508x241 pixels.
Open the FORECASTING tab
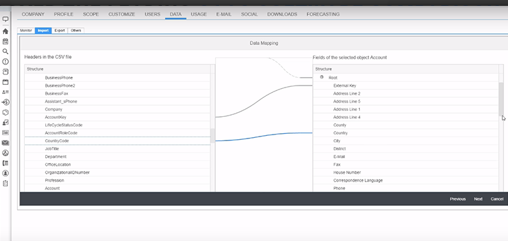click(323, 14)
